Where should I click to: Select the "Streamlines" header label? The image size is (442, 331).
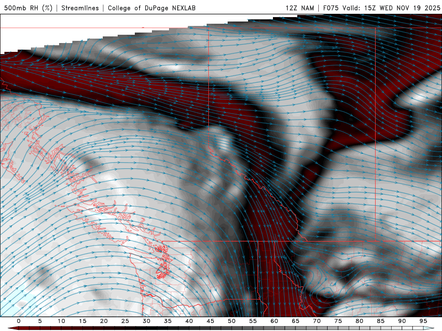coord(80,8)
